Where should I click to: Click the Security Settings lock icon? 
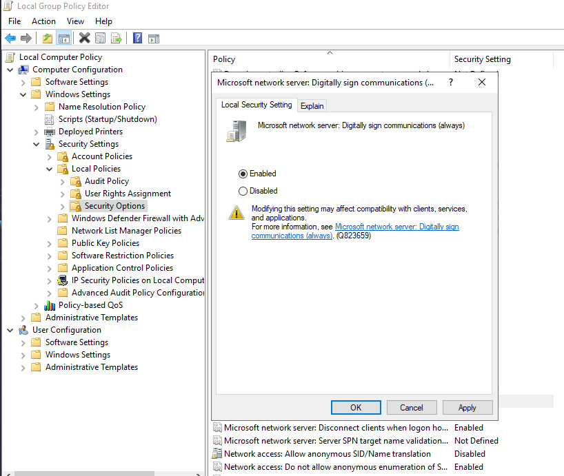[x=50, y=144]
